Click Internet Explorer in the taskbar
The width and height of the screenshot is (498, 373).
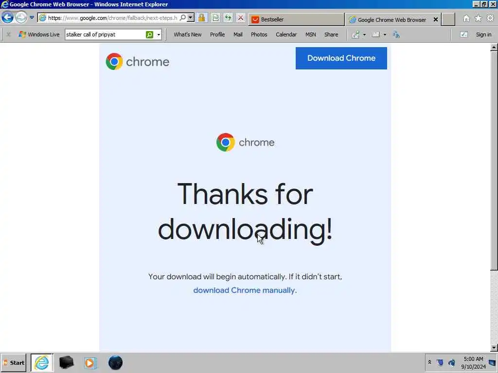[42, 363]
